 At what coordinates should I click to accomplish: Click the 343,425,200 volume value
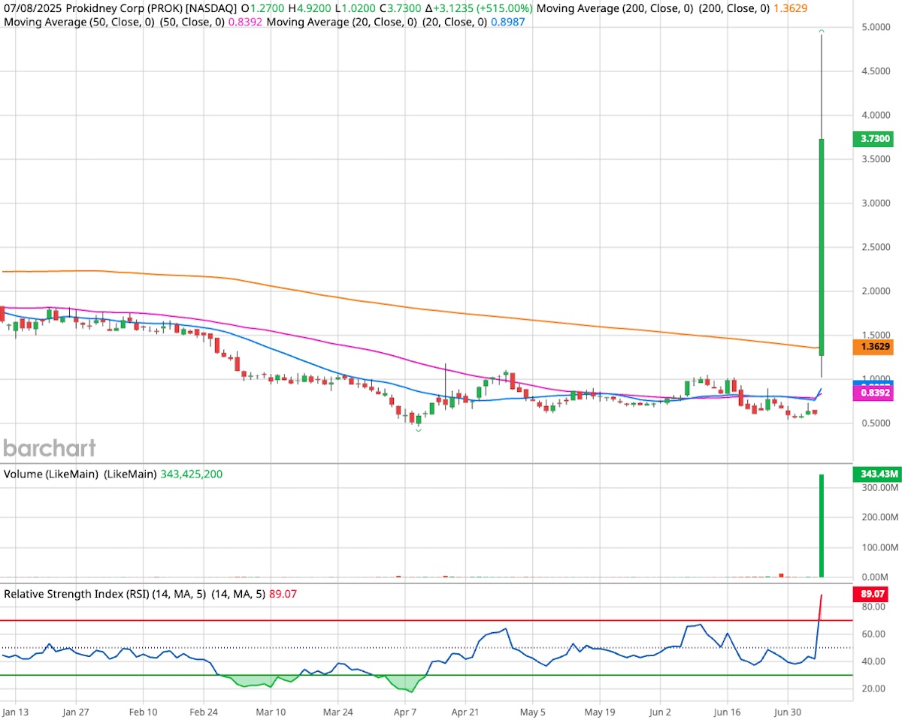(x=192, y=474)
